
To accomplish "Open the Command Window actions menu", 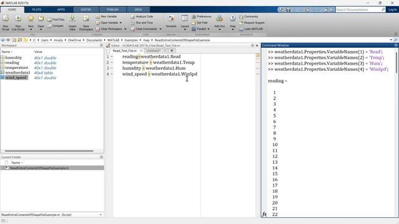I will point(396,45).
